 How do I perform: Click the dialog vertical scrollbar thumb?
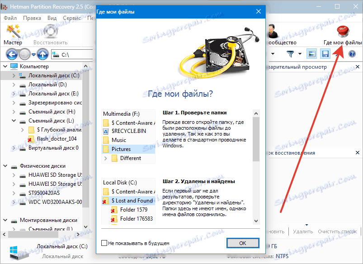click(x=256, y=139)
